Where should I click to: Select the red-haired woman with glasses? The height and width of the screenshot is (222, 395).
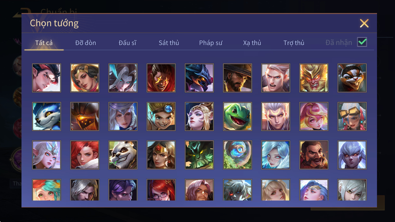pos(161,190)
